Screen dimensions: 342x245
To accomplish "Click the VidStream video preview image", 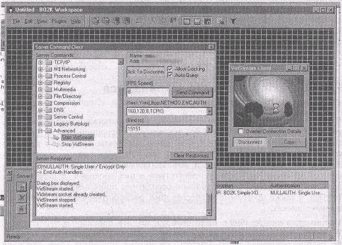I will (x=269, y=101).
